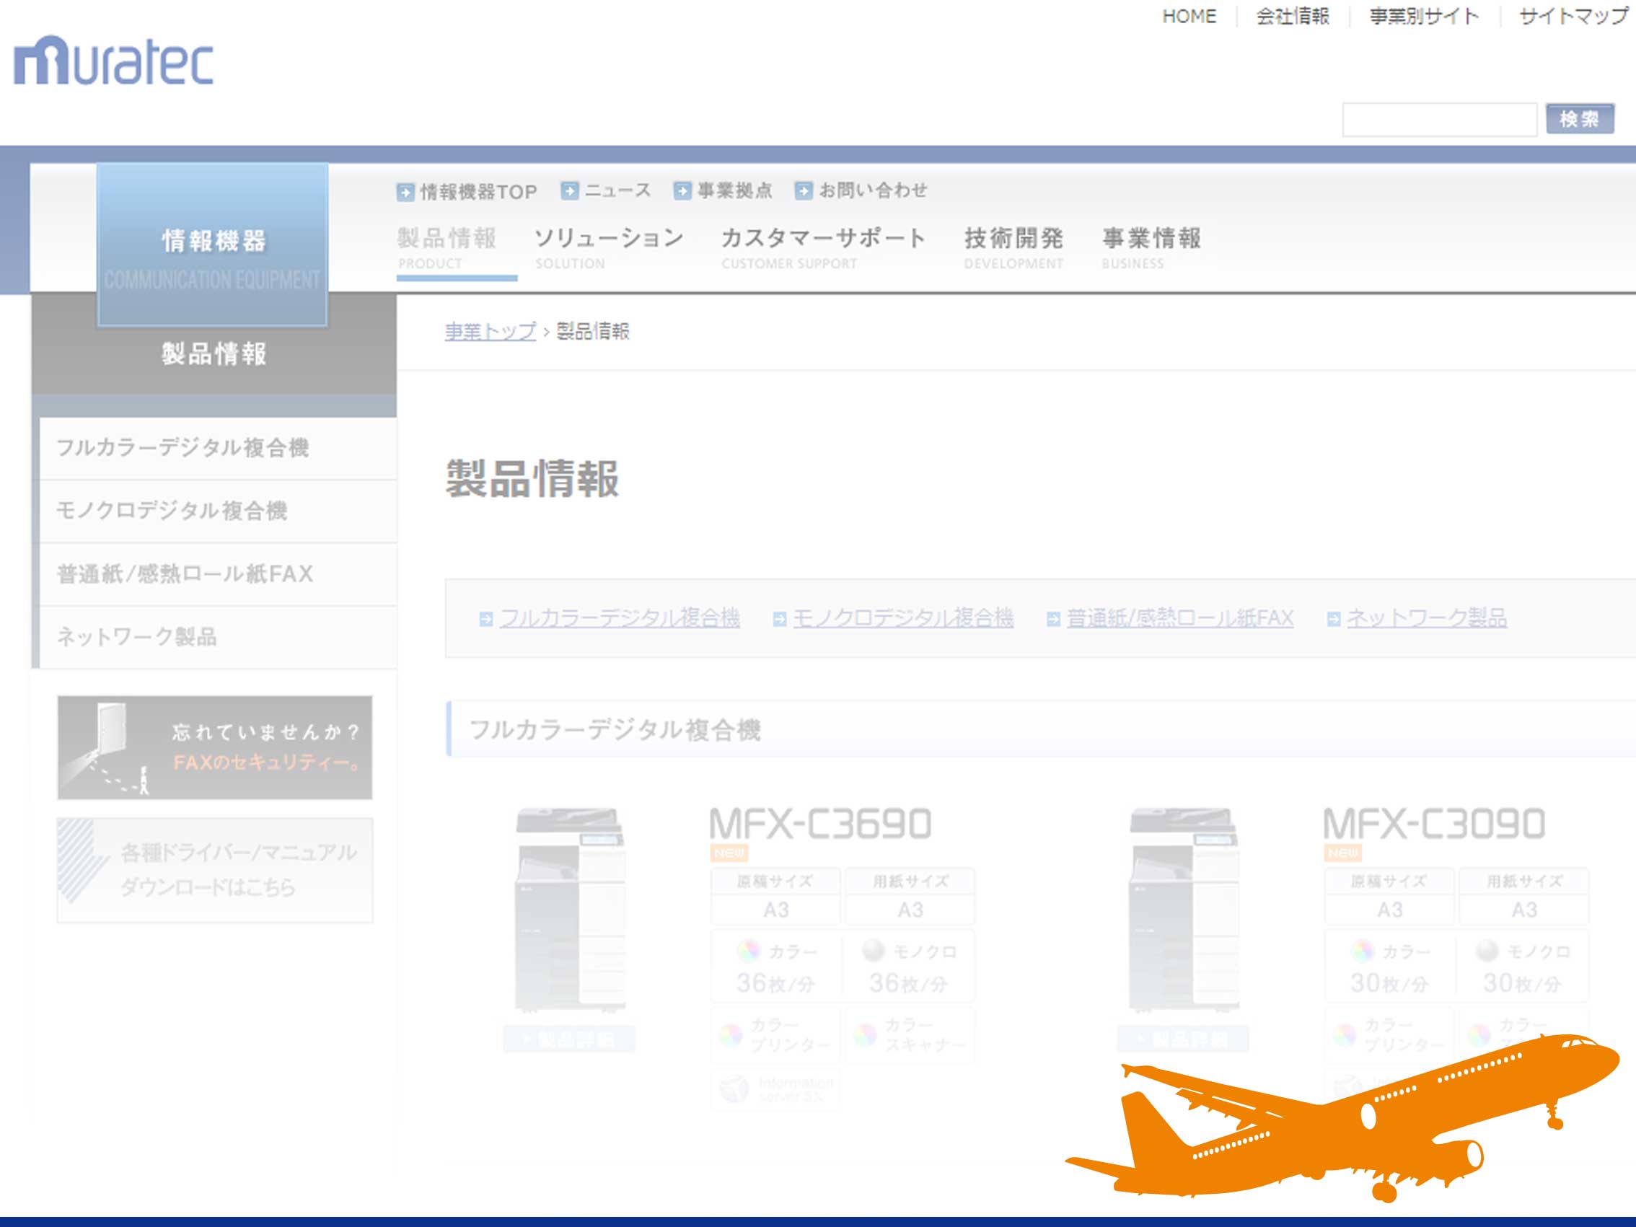Click the orange airplane graphic
The height and width of the screenshot is (1227, 1636).
[1342, 1118]
